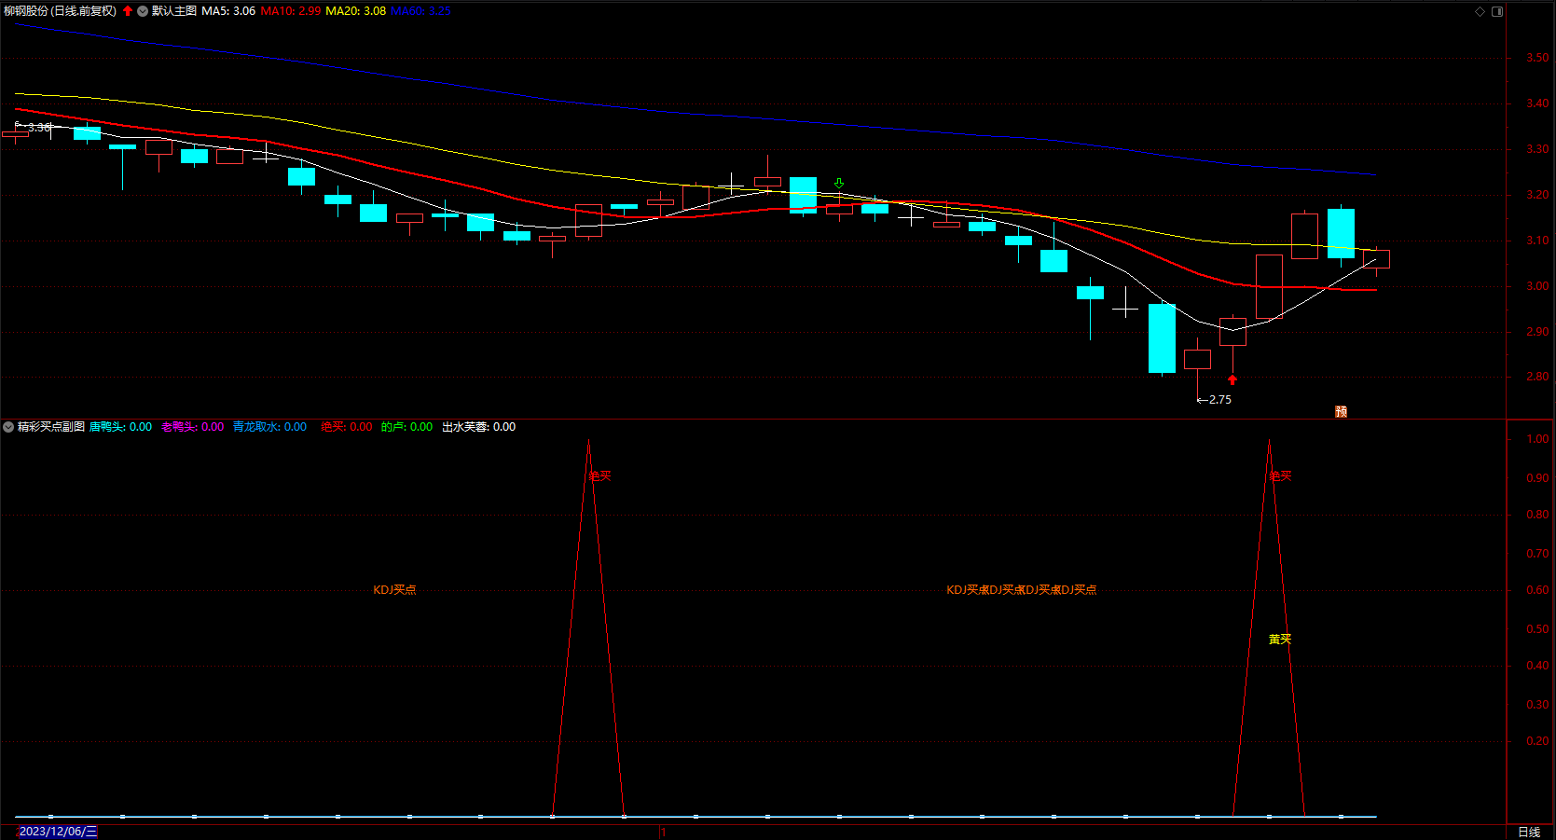
Task: Click the green down-arrow marker above candles
Action: tap(839, 184)
